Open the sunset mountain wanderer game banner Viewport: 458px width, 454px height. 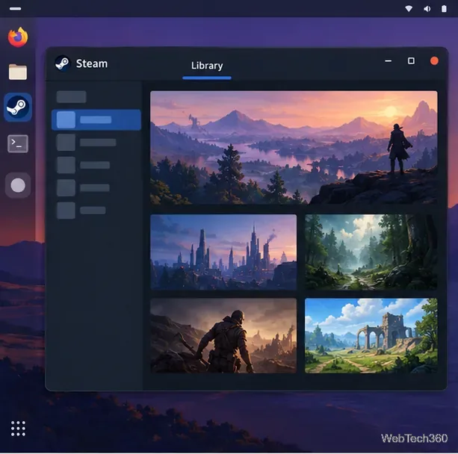[294, 148]
